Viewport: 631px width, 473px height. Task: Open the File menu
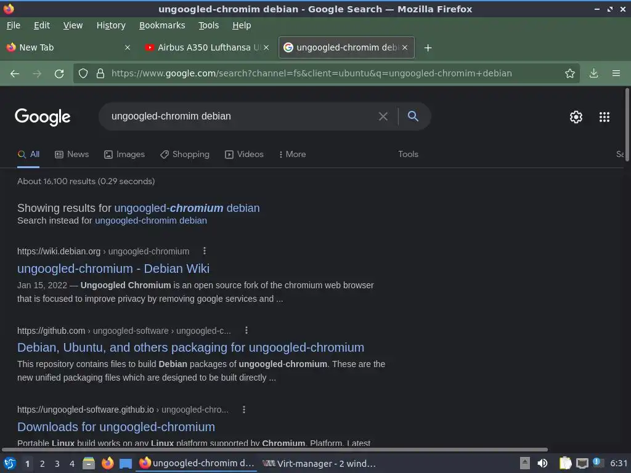(14, 25)
